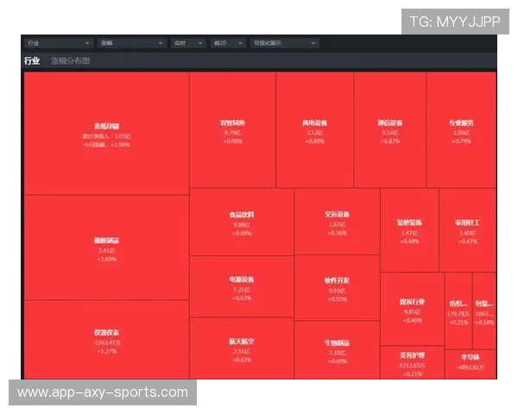Expand the 涨幅 dropdown
Image resolution: width=518 pixels, height=414 pixels.
[x=130, y=42]
